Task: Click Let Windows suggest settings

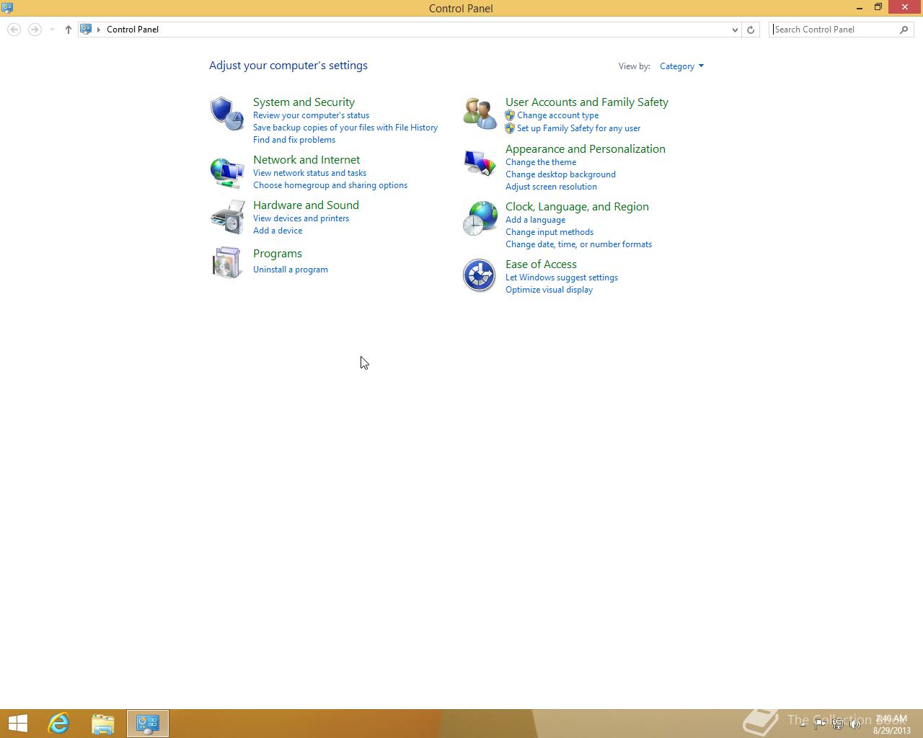Action: coord(562,277)
